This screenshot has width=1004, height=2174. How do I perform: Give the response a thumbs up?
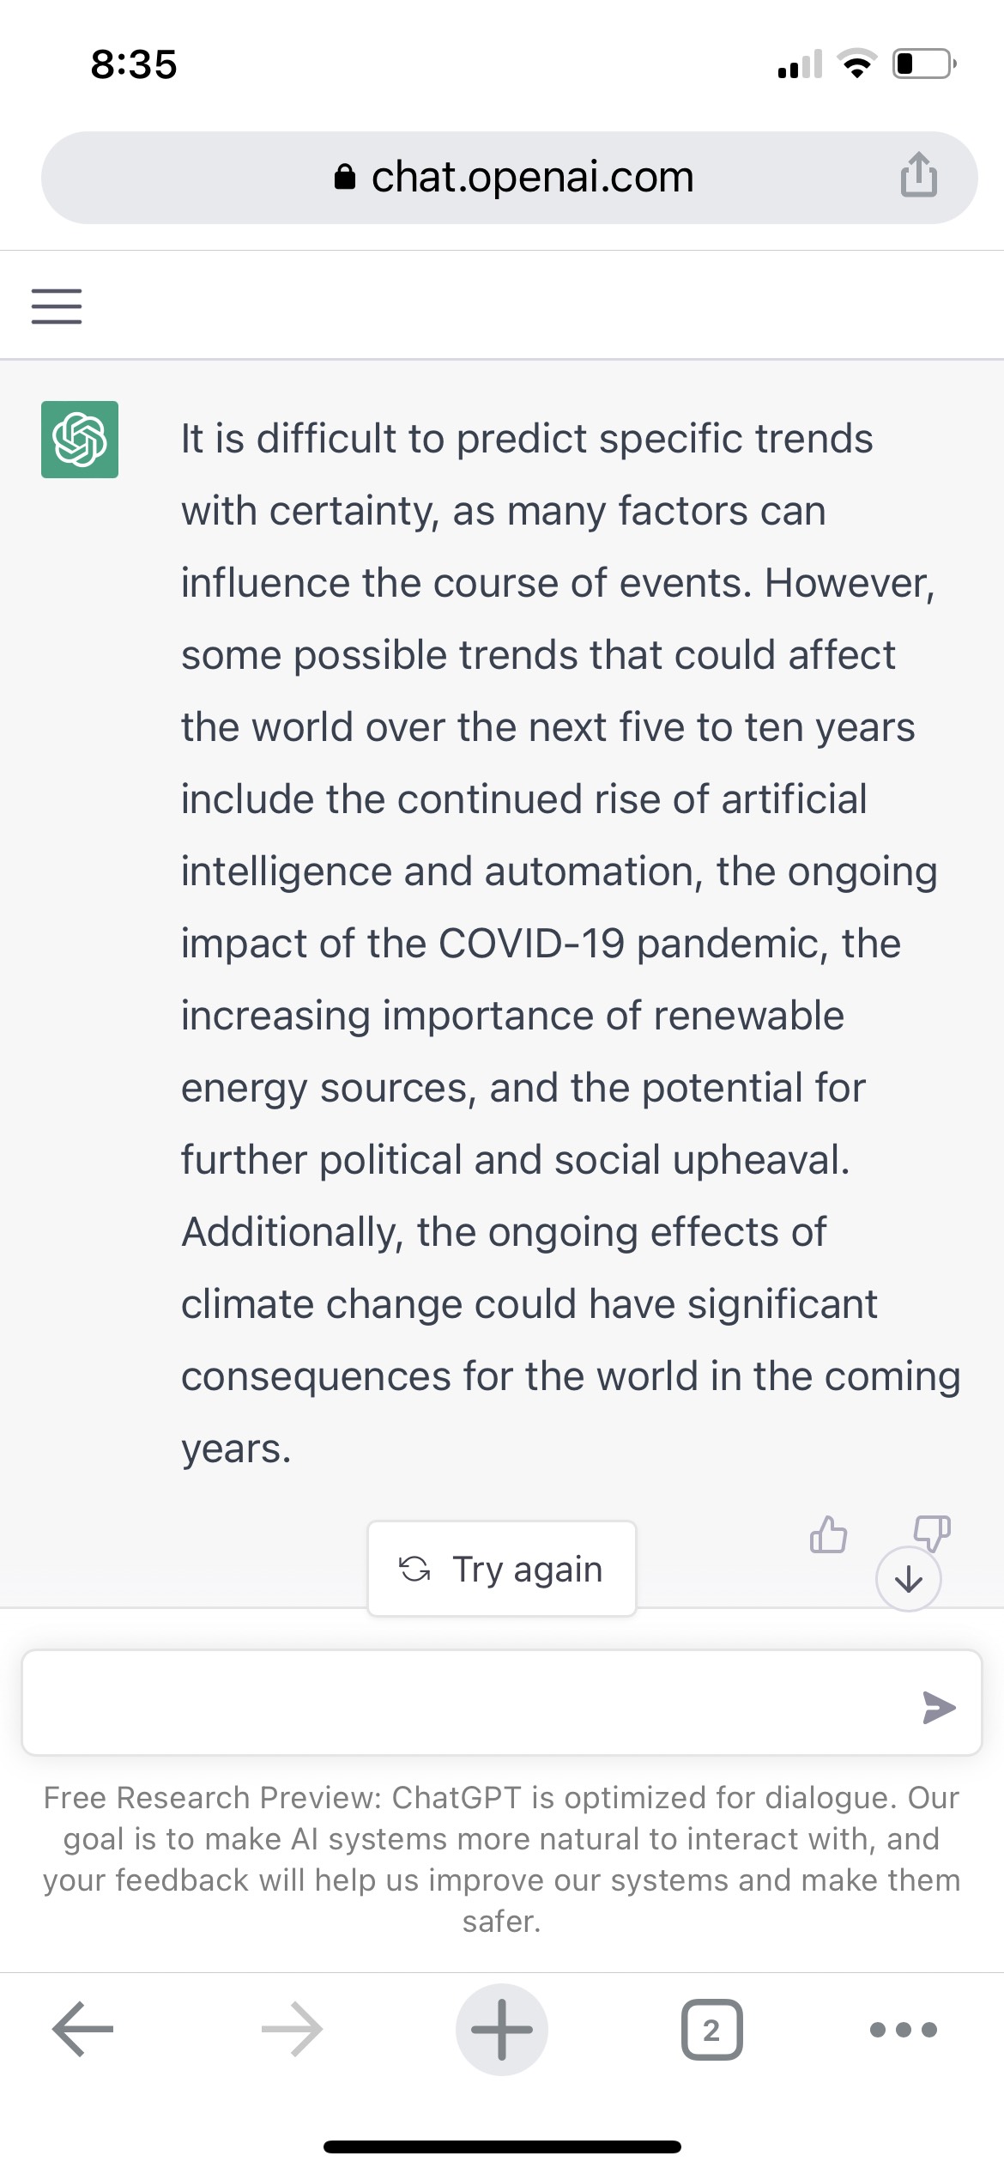pos(828,1533)
